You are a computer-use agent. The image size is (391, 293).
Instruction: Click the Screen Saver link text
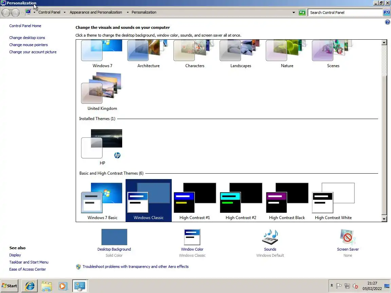348,249
